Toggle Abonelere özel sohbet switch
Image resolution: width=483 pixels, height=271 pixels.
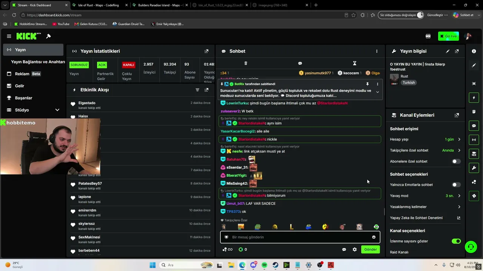tap(456, 161)
